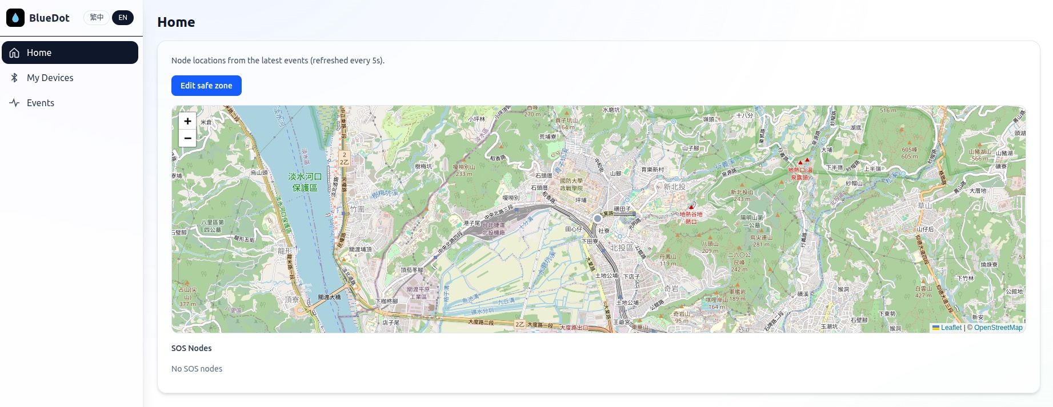The width and height of the screenshot is (1053, 407).
Task: Click the 新北投 label on the map
Action: [674, 187]
